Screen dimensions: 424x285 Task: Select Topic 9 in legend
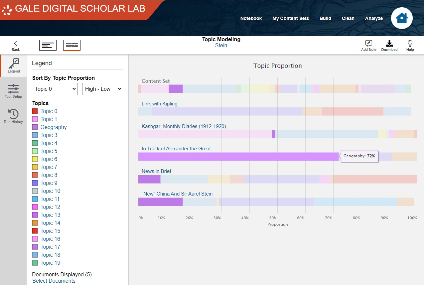(x=49, y=183)
